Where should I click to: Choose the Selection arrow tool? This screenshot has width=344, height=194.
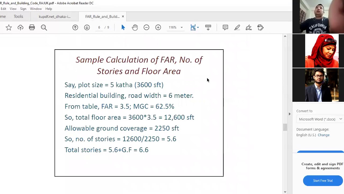(123, 27)
